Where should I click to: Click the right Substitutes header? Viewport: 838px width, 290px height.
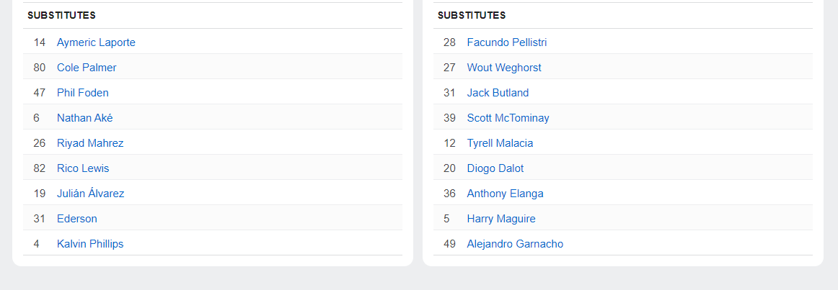click(472, 15)
